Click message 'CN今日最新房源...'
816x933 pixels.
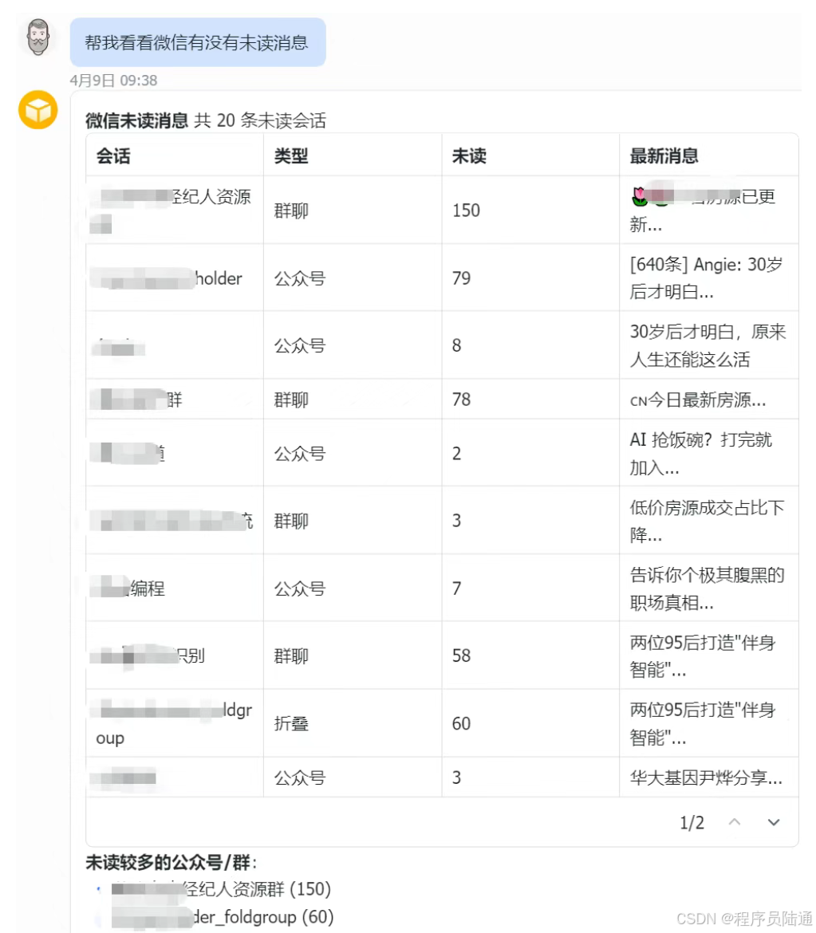coord(698,400)
